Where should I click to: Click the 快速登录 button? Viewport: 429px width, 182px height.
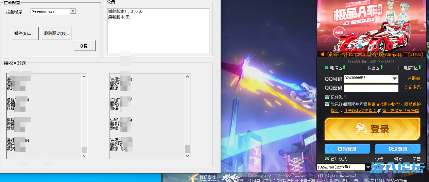pyautogui.click(x=398, y=149)
